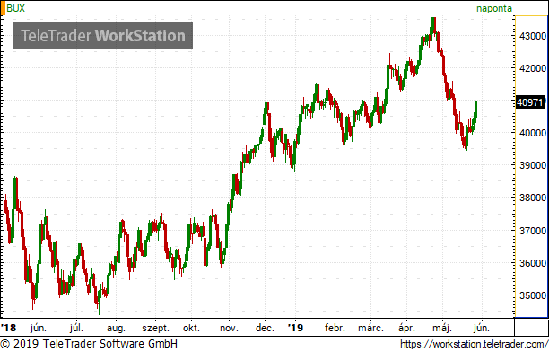Click the szept. date label
549x352 pixels.
(155, 329)
